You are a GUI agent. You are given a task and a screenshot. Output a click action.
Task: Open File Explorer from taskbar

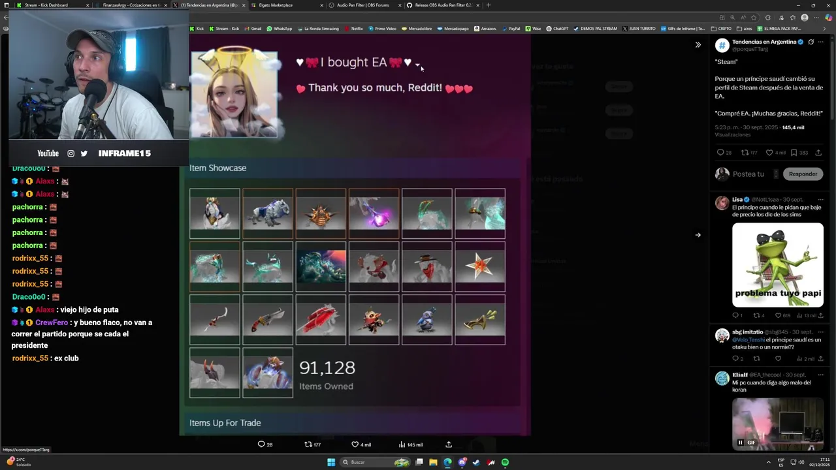[433, 462]
